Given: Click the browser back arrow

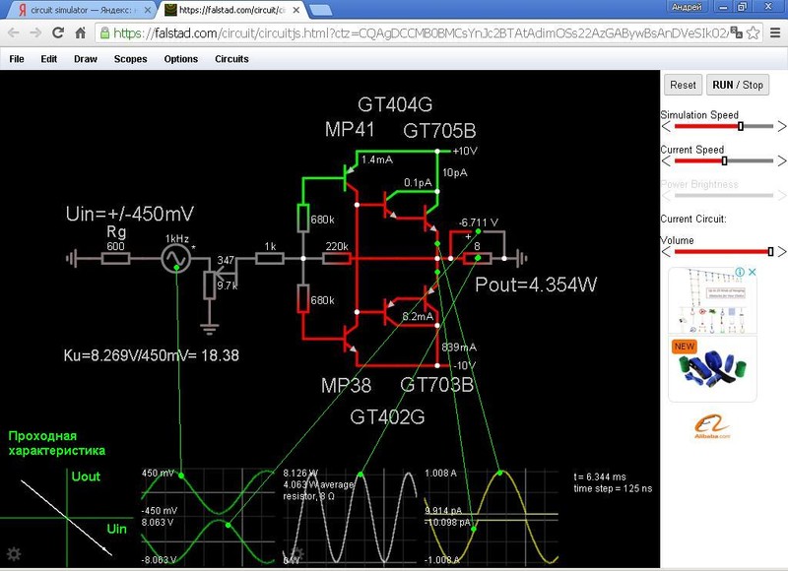Looking at the screenshot, I should pos(14,33).
